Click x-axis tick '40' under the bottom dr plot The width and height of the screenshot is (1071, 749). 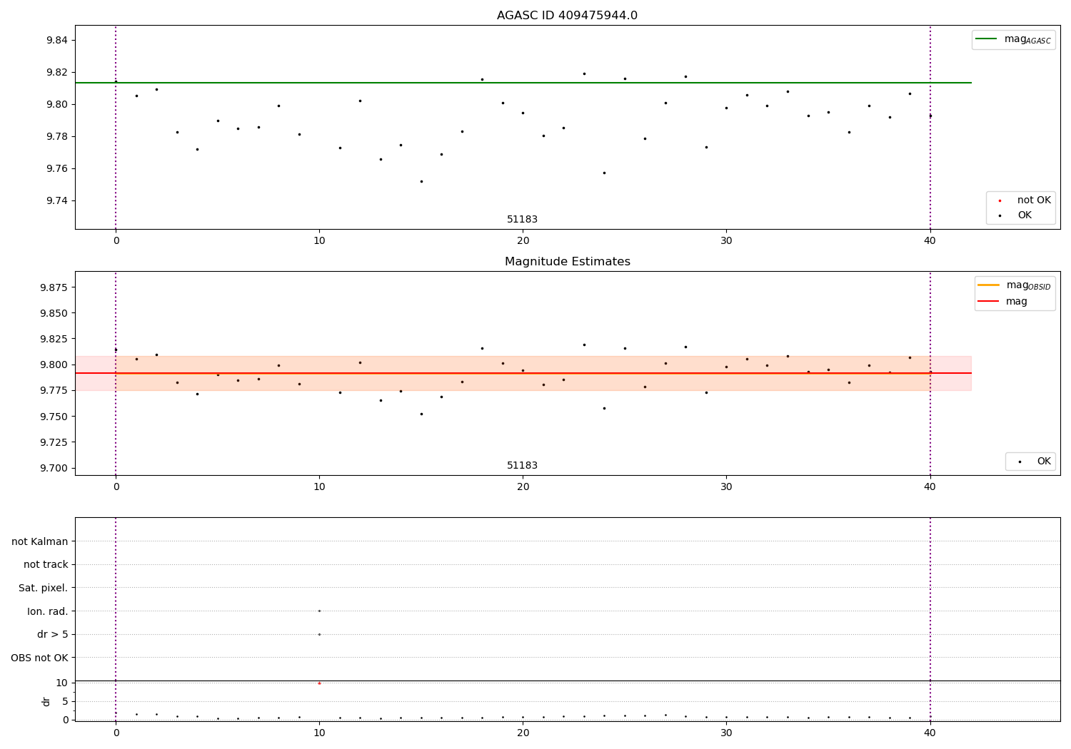(x=930, y=733)
